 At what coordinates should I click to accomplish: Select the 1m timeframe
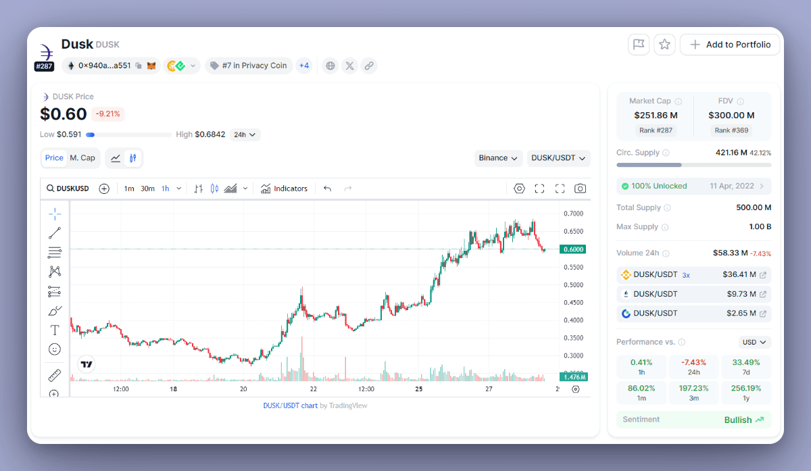click(x=129, y=189)
